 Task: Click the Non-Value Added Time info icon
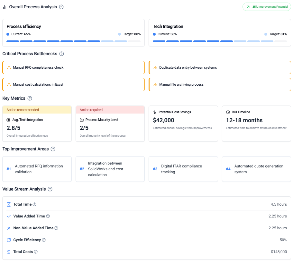pyautogui.click(x=56, y=228)
